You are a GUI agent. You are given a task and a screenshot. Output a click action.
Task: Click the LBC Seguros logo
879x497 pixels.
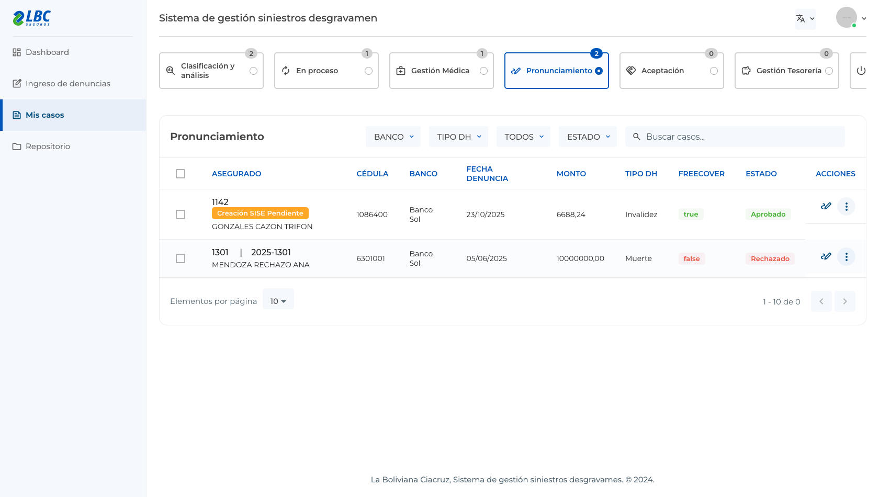pyautogui.click(x=32, y=18)
